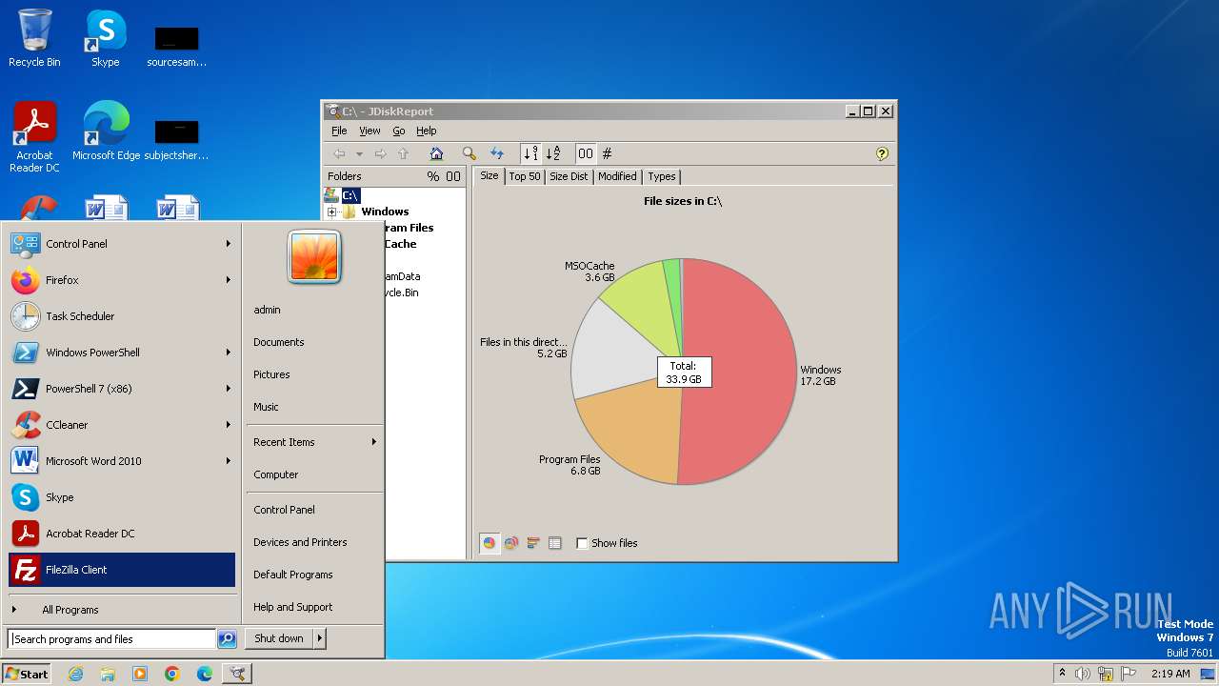Open the Go menu
This screenshot has height=686, width=1219.
(x=399, y=131)
